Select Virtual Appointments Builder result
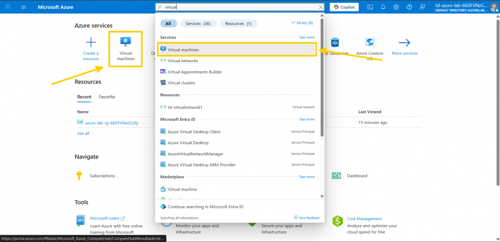The height and width of the screenshot is (242, 500). [x=237, y=72]
